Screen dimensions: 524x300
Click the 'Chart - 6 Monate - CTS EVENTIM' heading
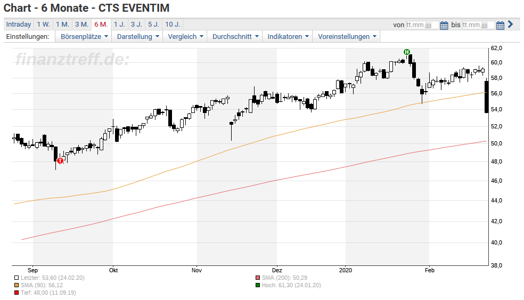point(87,7)
